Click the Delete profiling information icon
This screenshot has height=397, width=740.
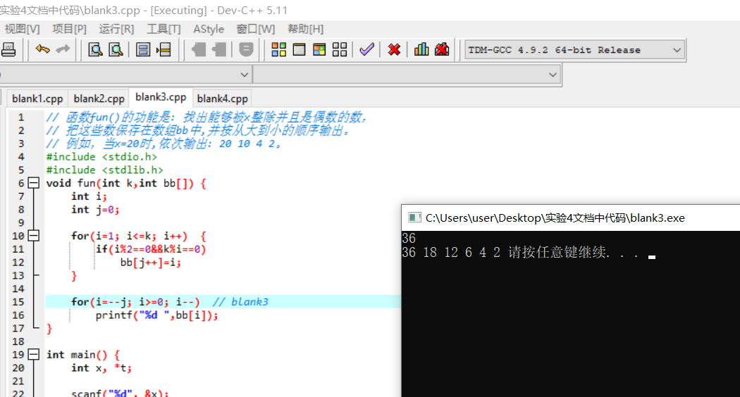pyautogui.click(x=442, y=49)
